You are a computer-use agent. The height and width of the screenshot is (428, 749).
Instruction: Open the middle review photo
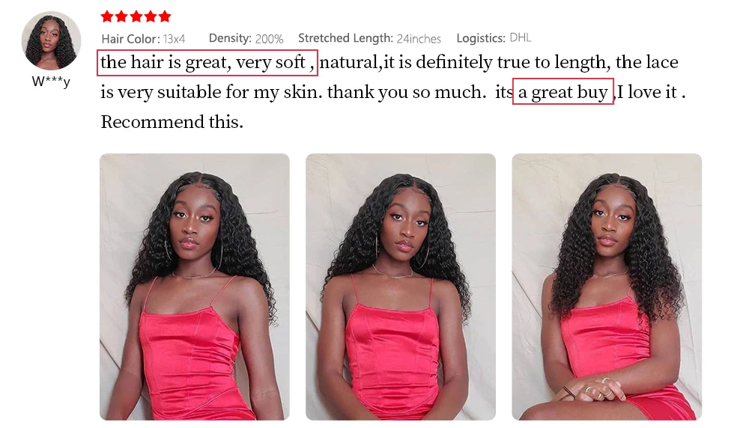[x=400, y=287]
